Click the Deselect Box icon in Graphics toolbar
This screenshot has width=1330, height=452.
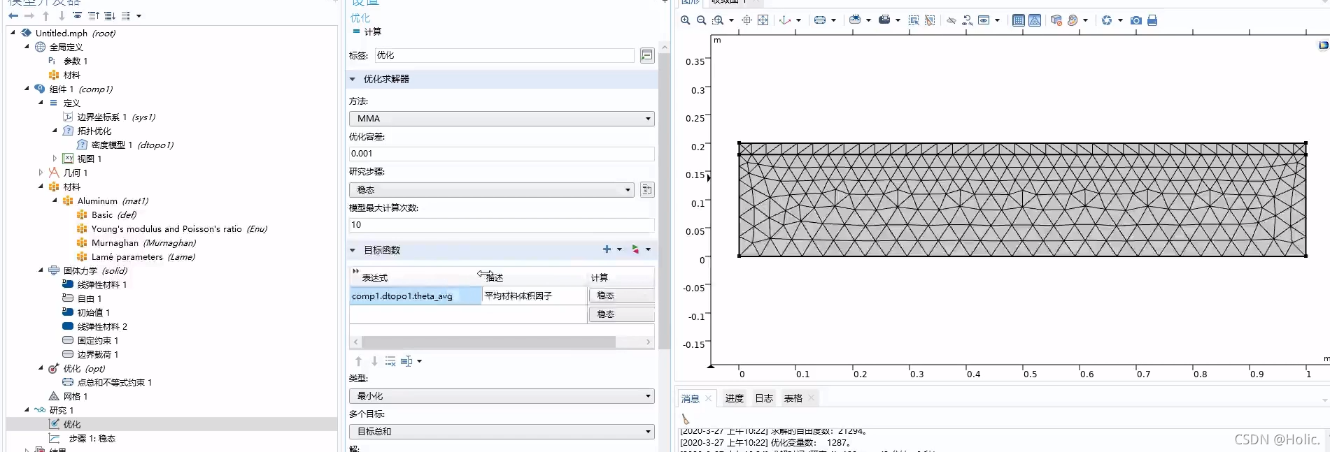(x=930, y=20)
